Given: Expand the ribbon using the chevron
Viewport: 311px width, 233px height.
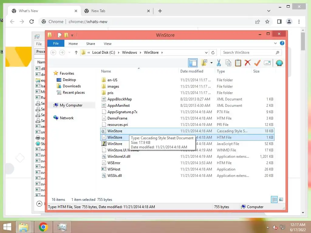Looking at the screenshot, I should (275, 43).
